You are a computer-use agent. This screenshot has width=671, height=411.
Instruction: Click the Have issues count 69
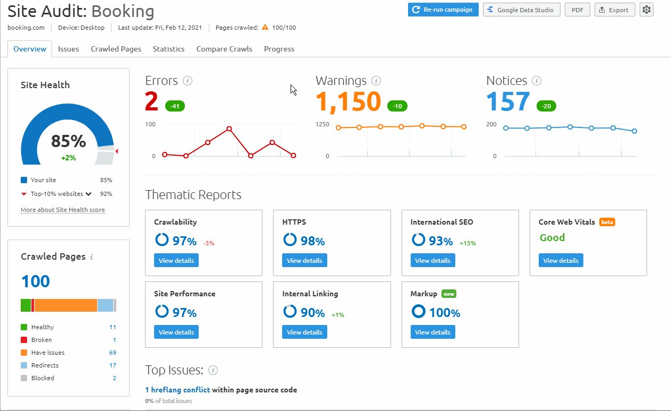[113, 353]
